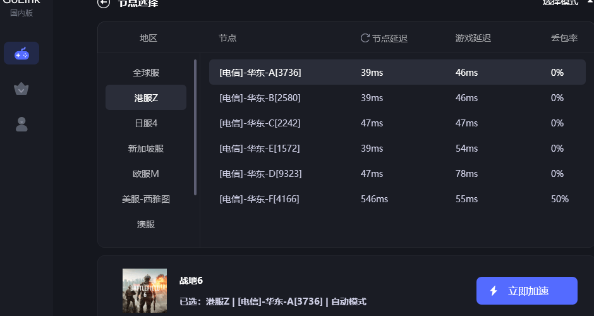Select the 全球服 region

pos(146,73)
